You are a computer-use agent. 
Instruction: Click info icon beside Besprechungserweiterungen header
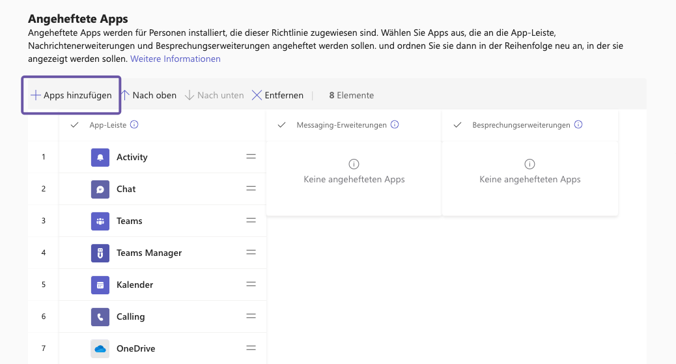coord(578,125)
